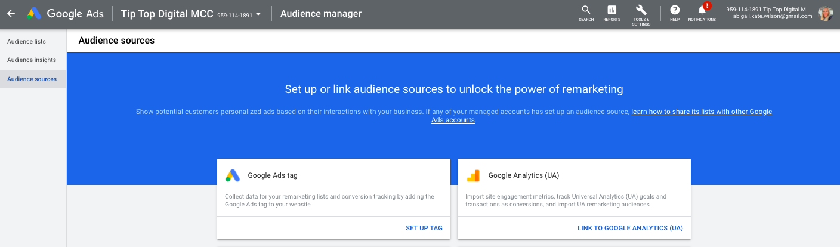This screenshot has height=247, width=840.
Task: Select Audience sources in sidebar
Action: [33, 79]
